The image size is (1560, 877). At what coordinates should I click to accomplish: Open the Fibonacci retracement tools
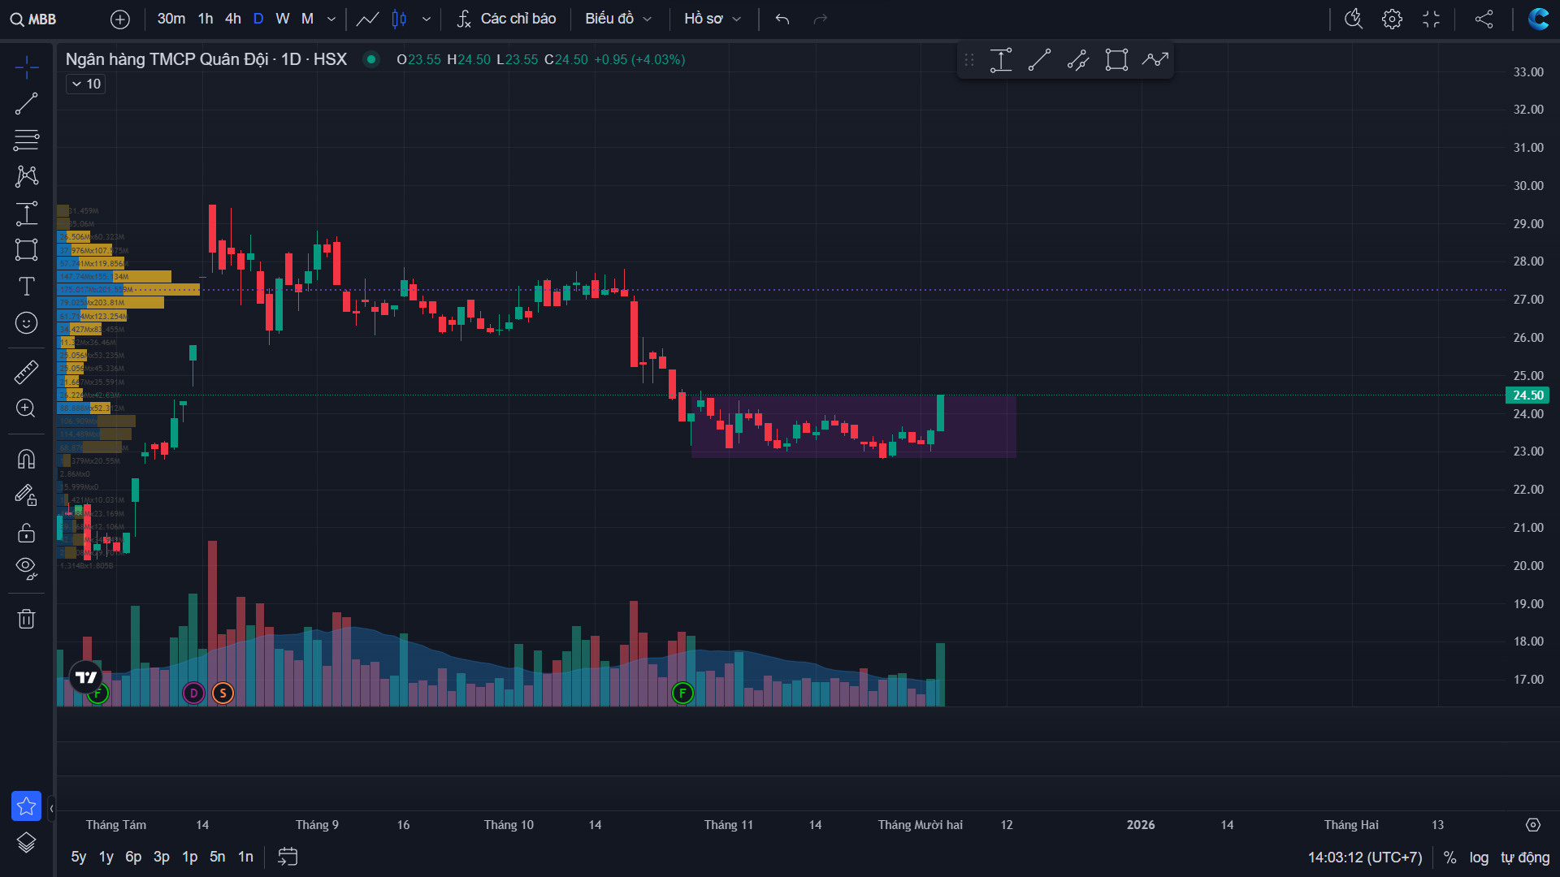26,140
